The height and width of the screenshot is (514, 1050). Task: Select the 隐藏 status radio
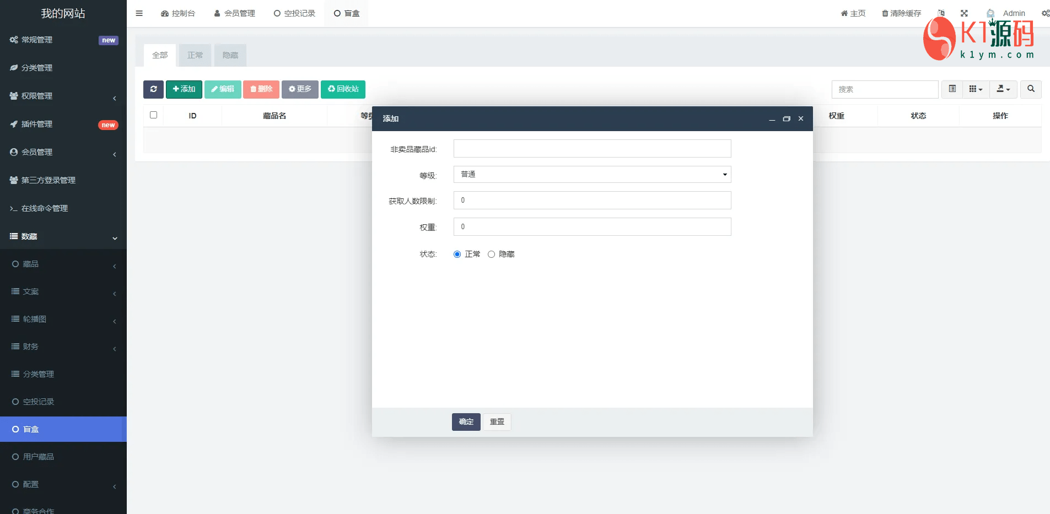tap(491, 254)
